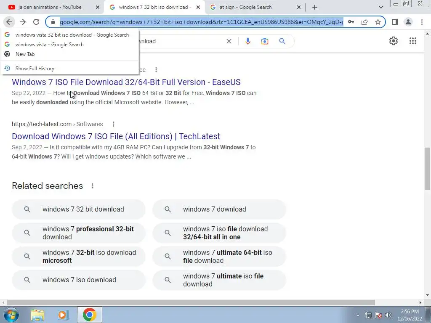
Task: Open the Windows Start menu orb
Action: pyautogui.click(x=11, y=315)
